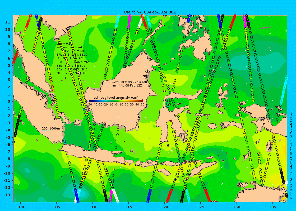Select the 'all' summary row with N=4901
The height and width of the screenshot is (211, 296).
coord(72,73)
